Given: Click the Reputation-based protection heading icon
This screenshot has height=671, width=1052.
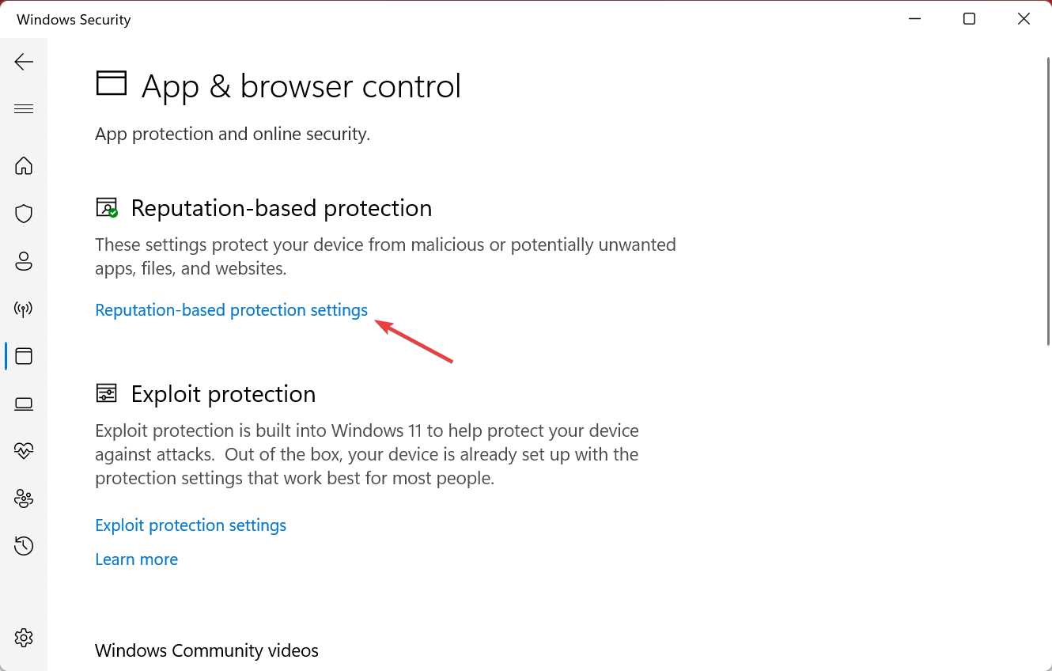Looking at the screenshot, I should [x=107, y=208].
